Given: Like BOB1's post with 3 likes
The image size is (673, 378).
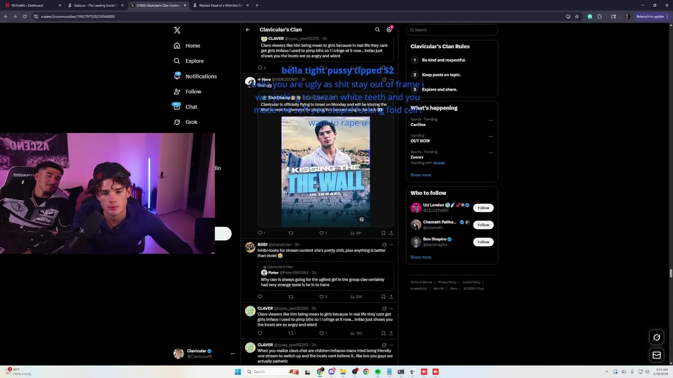Looking at the screenshot, I should (x=323, y=297).
